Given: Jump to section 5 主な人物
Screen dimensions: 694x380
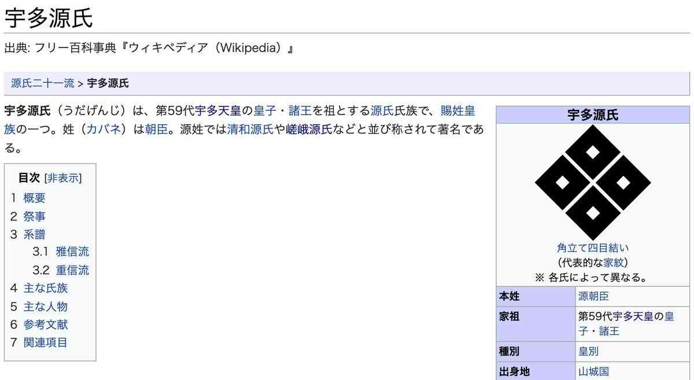Looking at the screenshot, I should (x=45, y=307).
